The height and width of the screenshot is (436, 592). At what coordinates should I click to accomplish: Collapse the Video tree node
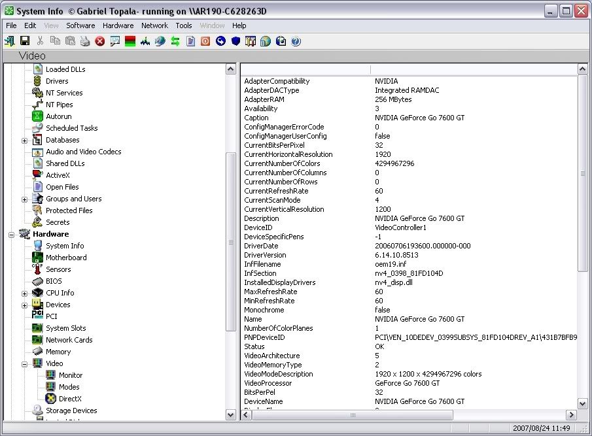click(25, 364)
